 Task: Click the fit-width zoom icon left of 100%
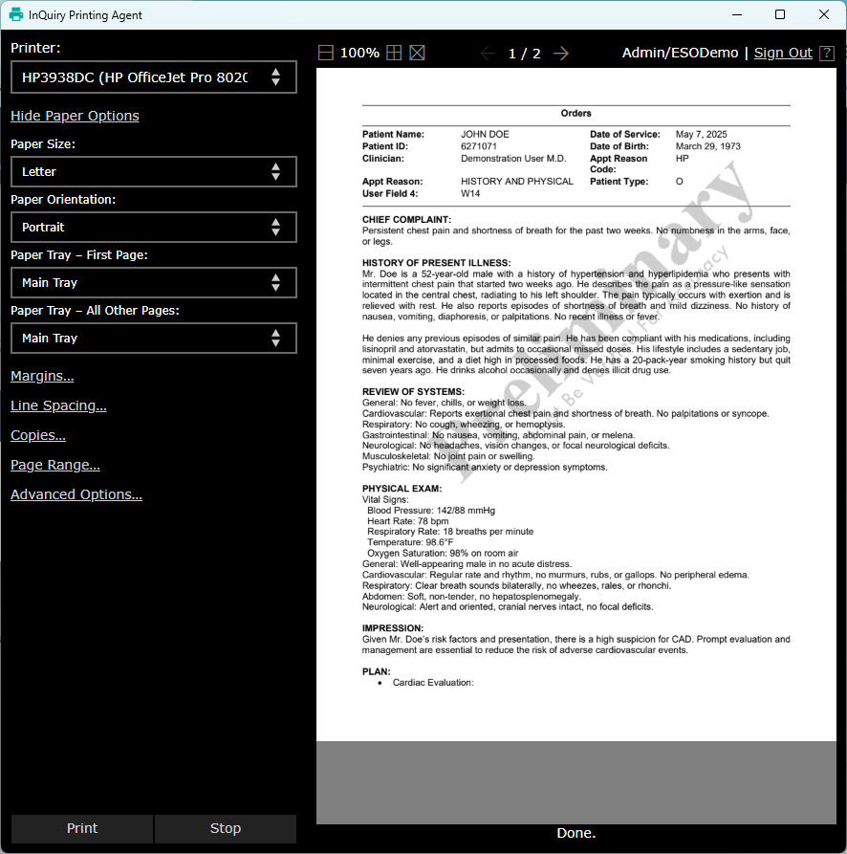pyautogui.click(x=326, y=54)
